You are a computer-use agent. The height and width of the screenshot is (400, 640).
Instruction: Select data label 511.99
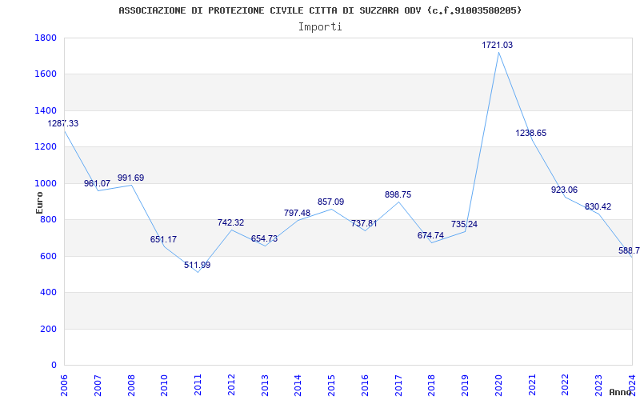[x=197, y=265]
